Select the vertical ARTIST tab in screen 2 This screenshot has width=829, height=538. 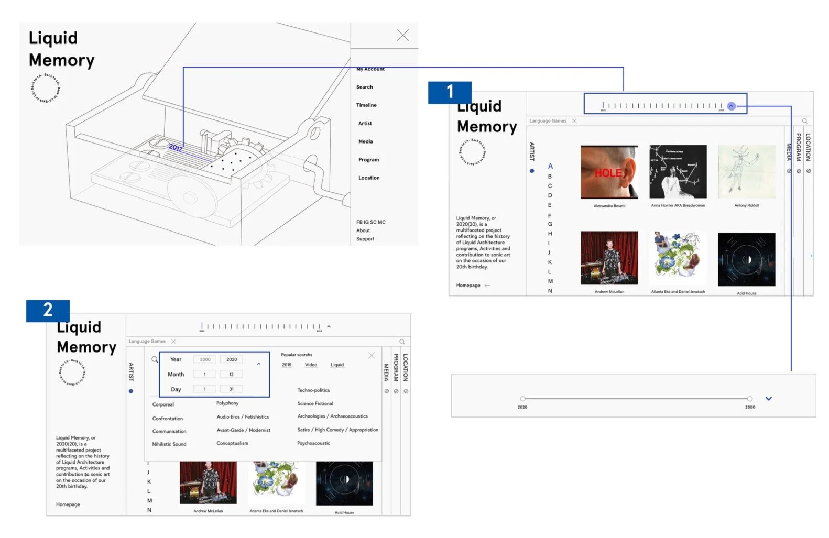coord(131,372)
